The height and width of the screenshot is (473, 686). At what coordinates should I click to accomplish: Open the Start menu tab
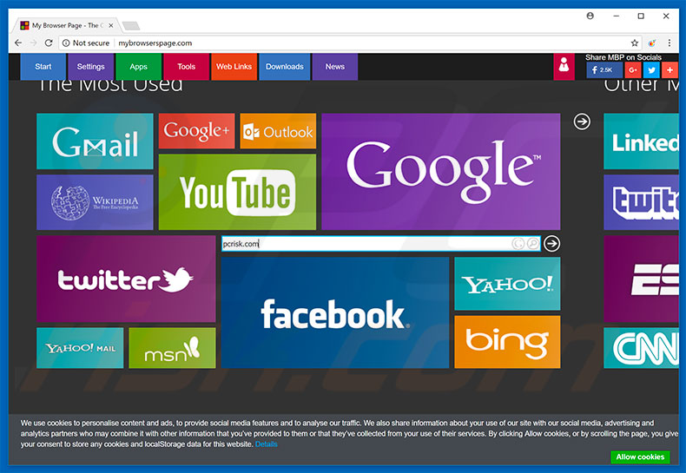[x=43, y=67]
